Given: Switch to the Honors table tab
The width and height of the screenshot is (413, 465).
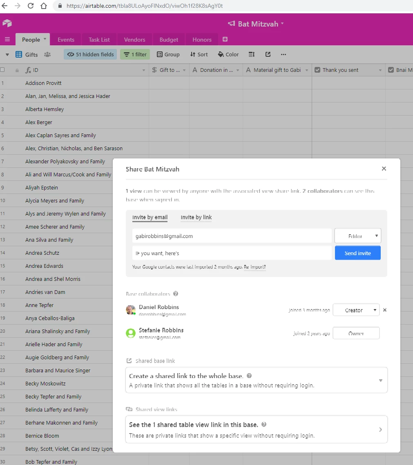Looking at the screenshot, I should point(202,40).
